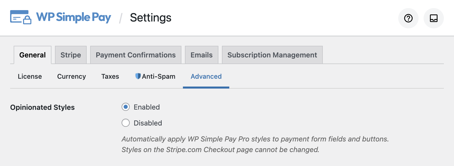Click the Anti-Spam shield icon
The height and width of the screenshot is (166, 454).
click(x=138, y=76)
